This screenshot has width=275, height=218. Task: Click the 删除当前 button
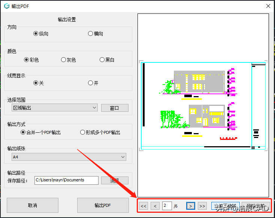click(x=256, y=206)
